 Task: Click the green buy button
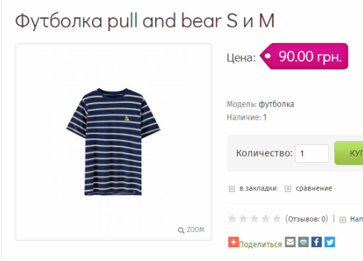(x=349, y=153)
